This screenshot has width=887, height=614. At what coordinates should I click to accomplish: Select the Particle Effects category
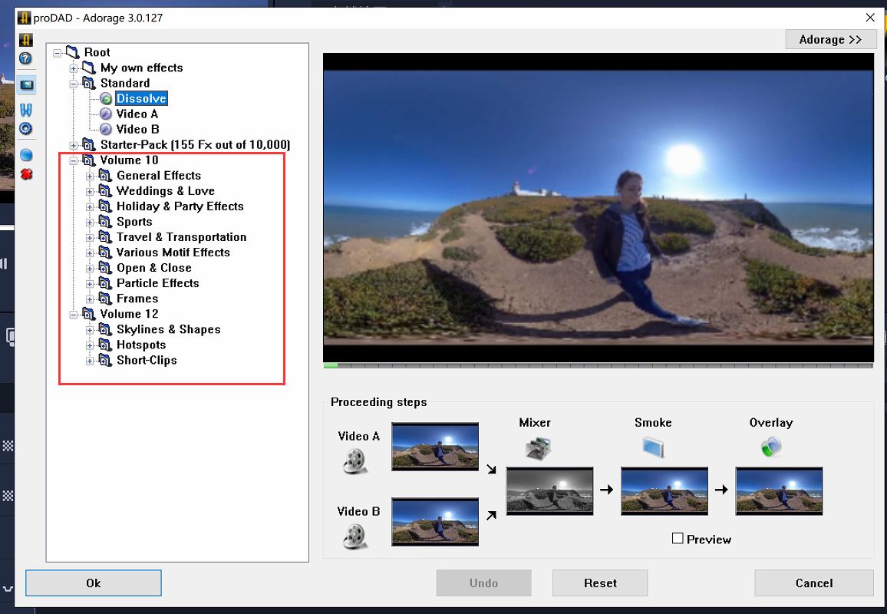(157, 283)
